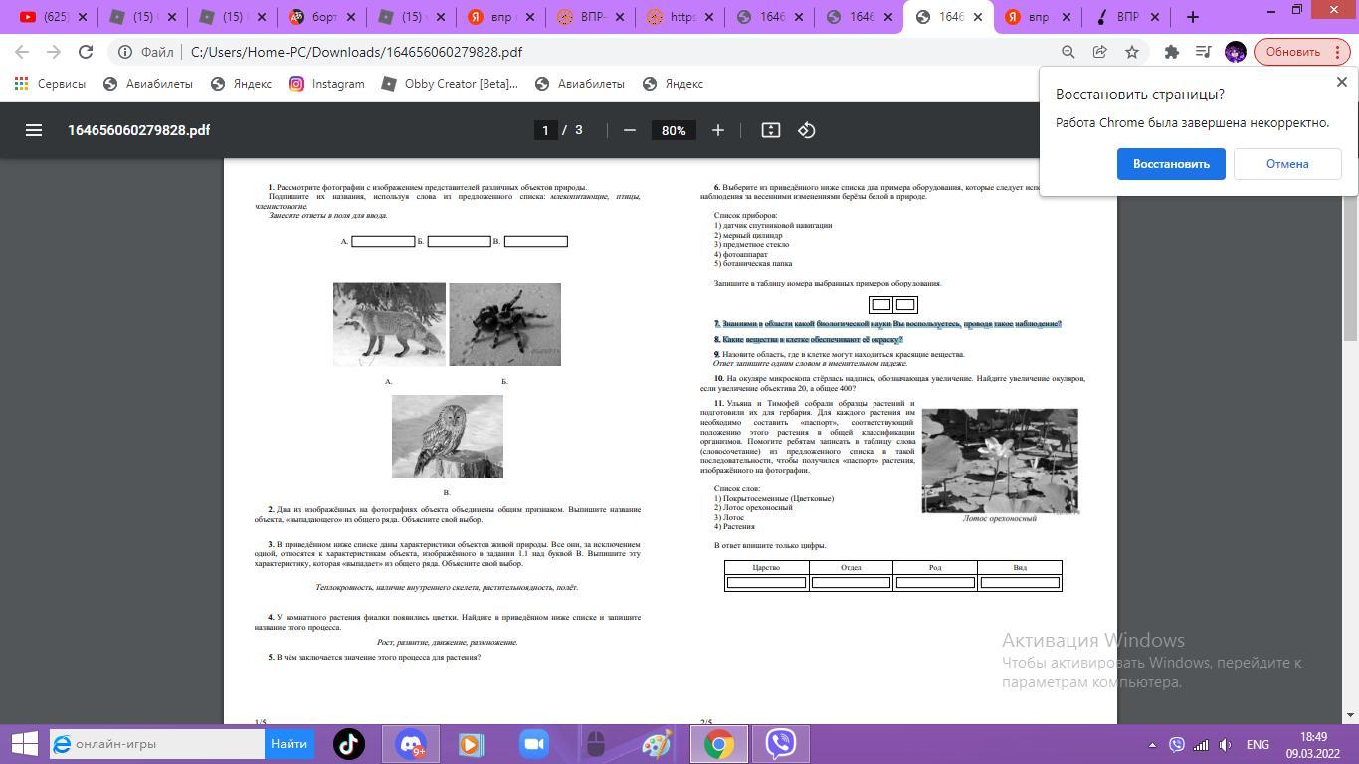
Task: Click the file name 164656060279828.pdf title
Action: click(138, 130)
